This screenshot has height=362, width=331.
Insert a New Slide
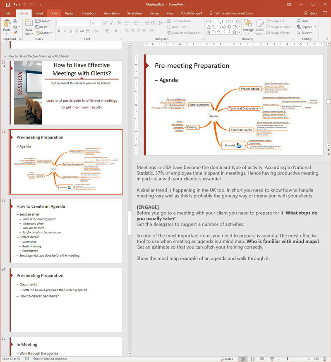[x=29, y=27]
